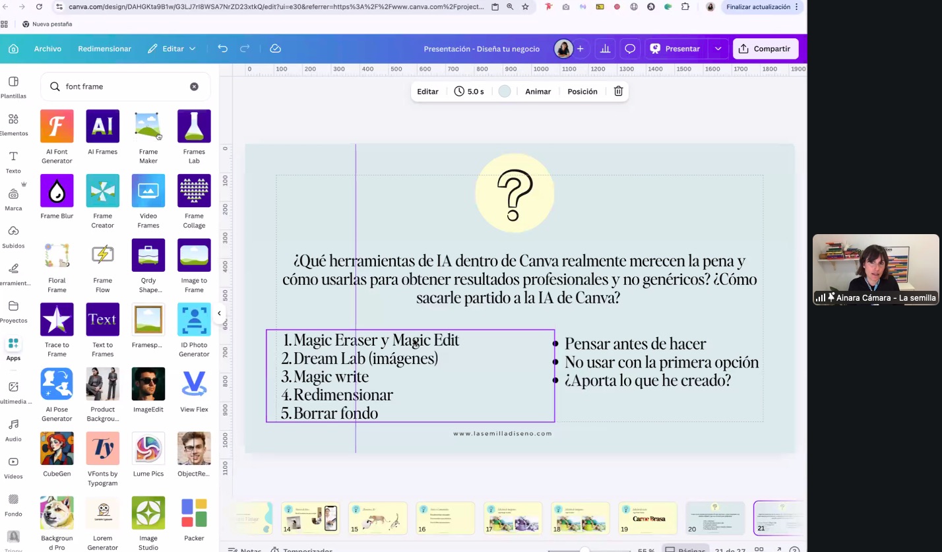Open the Audio sidebar panel
942x552 pixels.
click(13, 430)
